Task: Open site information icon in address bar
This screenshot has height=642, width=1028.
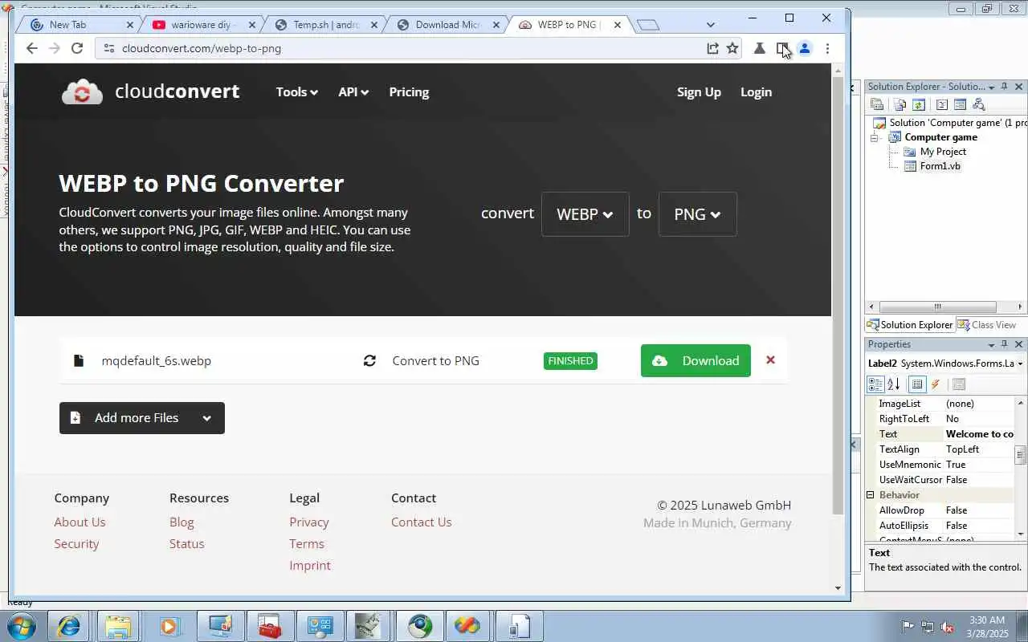Action: click(x=108, y=48)
